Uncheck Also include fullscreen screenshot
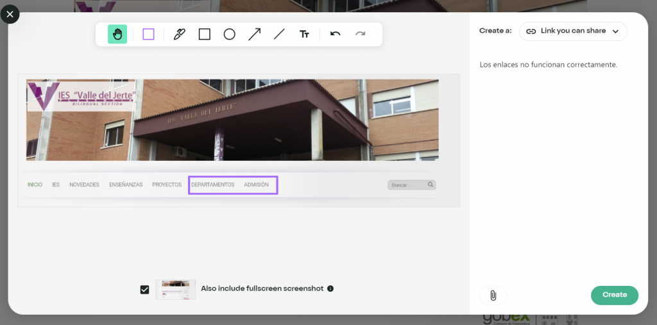 click(145, 289)
